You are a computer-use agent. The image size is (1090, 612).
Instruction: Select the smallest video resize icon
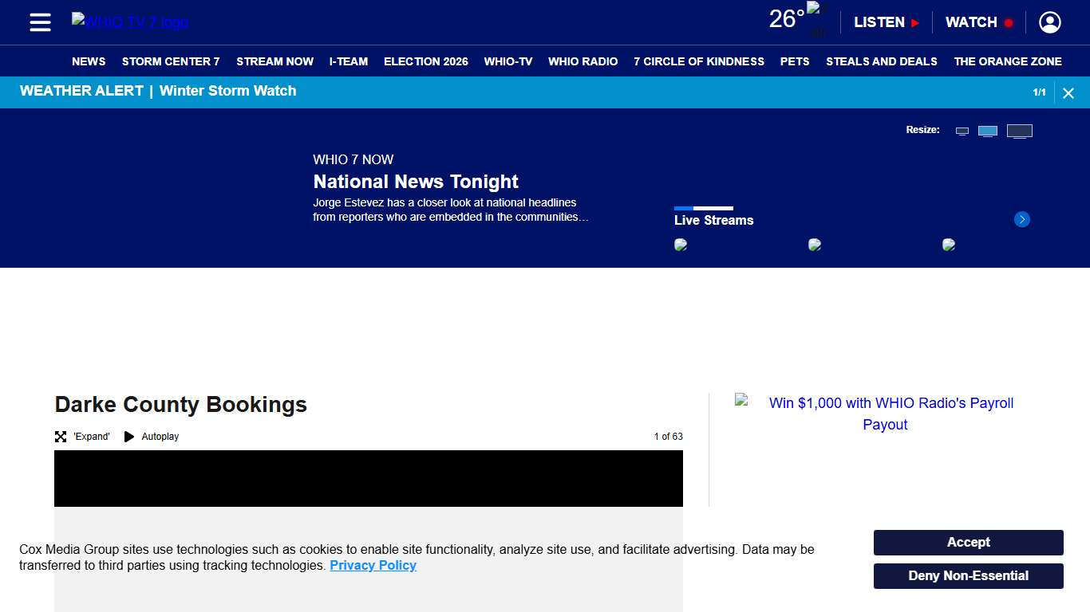pos(962,131)
